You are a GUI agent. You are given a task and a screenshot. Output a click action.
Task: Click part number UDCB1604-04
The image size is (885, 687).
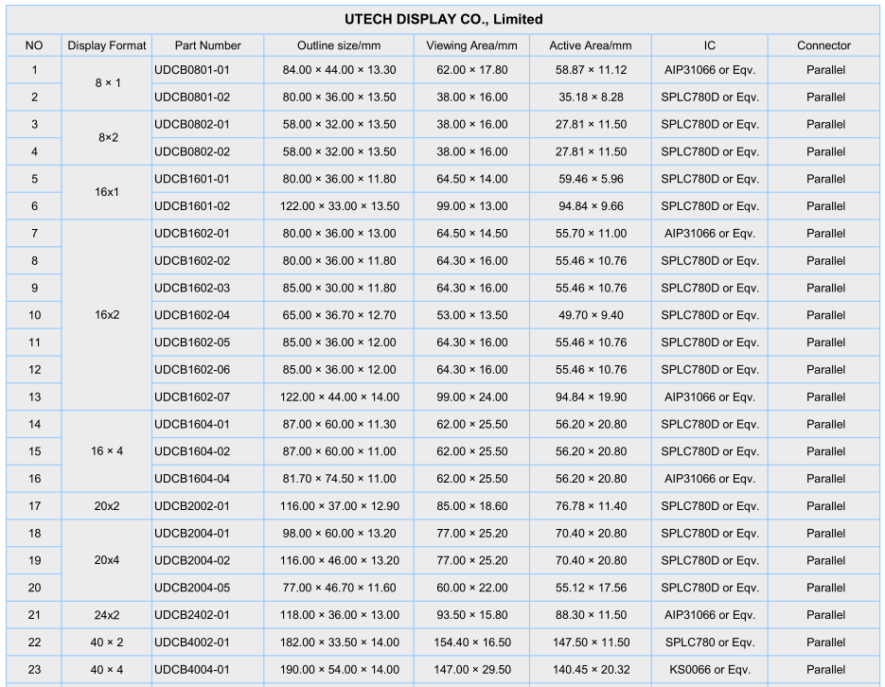192,479
